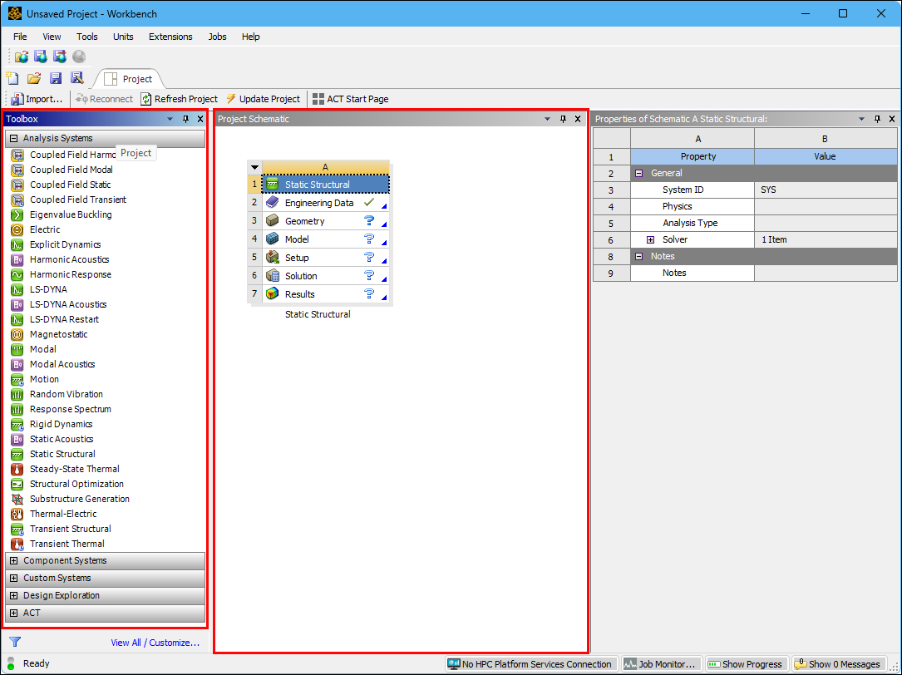Expand the Solver property row

651,239
